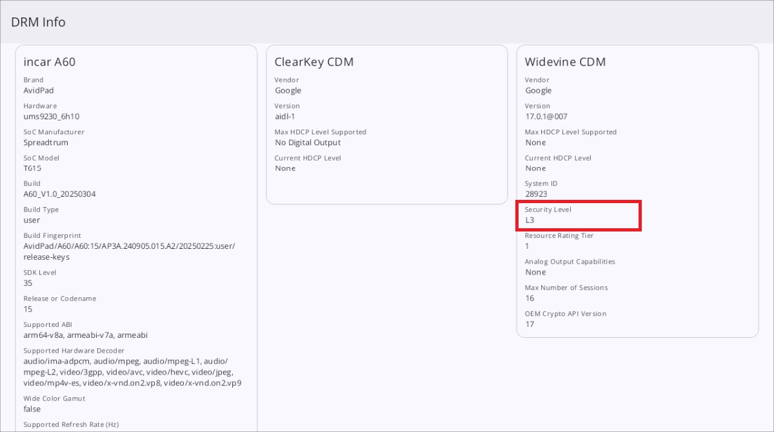Tap the Max Number of Sessions value
The height and width of the screenshot is (432, 774).
(x=530, y=298)
